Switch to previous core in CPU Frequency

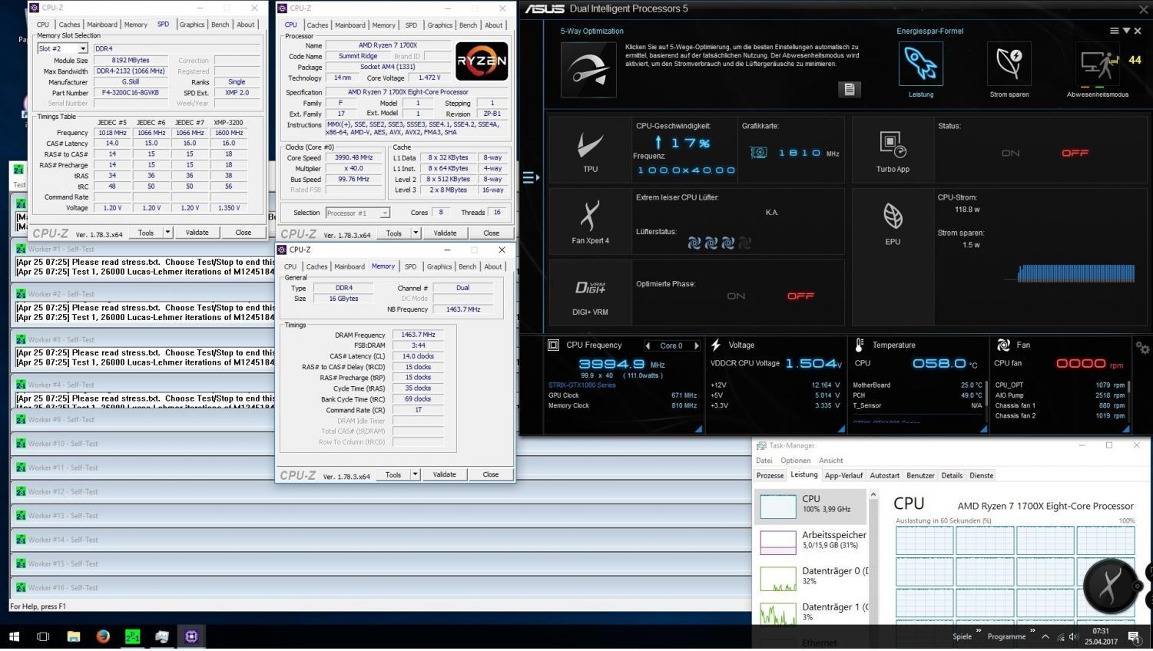click(648, 345)
